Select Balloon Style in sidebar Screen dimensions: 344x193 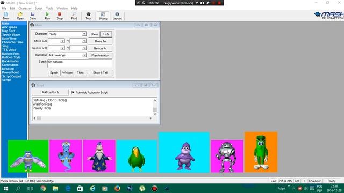point(11,57)
